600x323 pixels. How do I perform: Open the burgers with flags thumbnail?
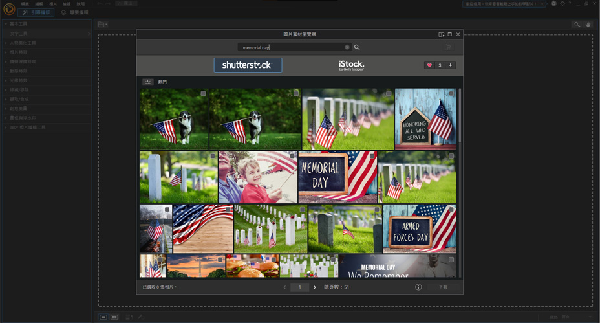click(x=253, y=266)
